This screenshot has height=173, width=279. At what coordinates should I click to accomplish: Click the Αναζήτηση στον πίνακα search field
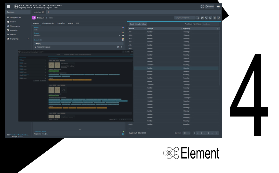(x=210, y=24)
